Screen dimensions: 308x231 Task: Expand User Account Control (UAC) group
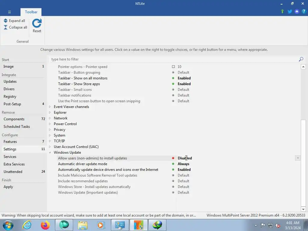[x=50, y=146]
